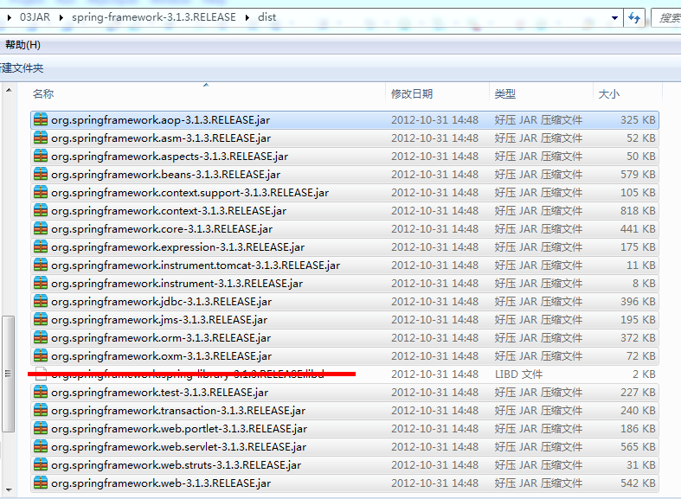
Task: Sort by the 类型 column header
Action: pos(541,93)
